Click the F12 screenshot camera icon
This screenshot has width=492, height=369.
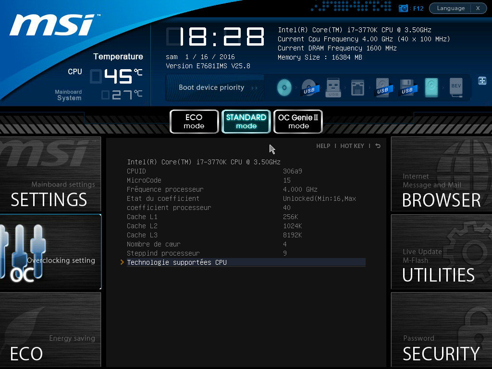pos(403,8)
